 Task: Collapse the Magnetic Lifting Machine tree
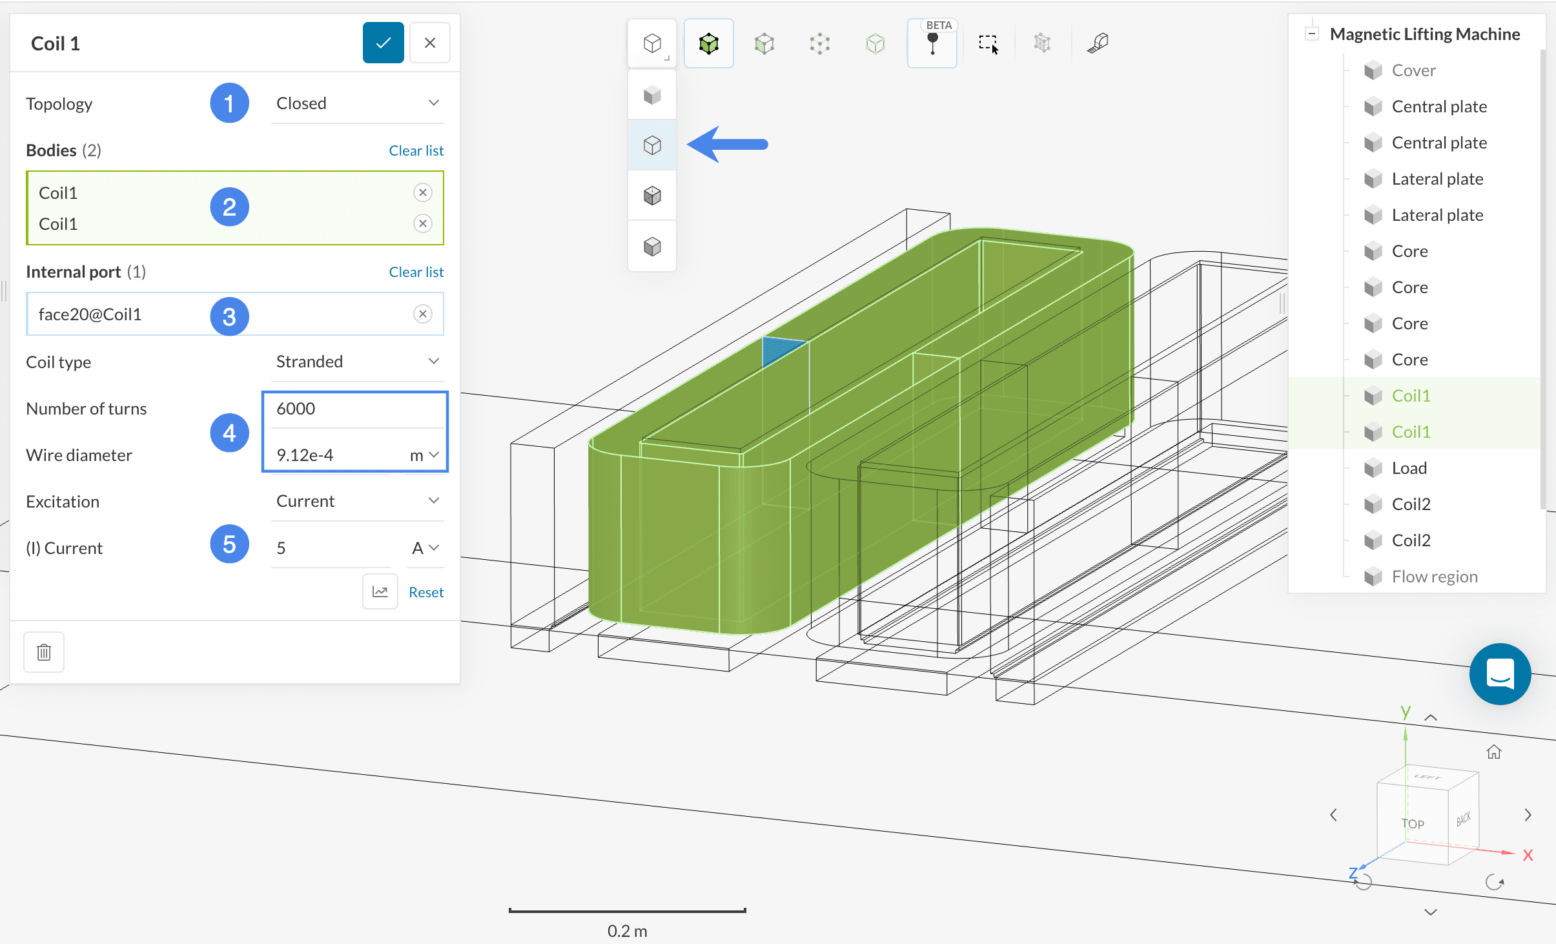pyautogui.click(x=1311, y=34)
